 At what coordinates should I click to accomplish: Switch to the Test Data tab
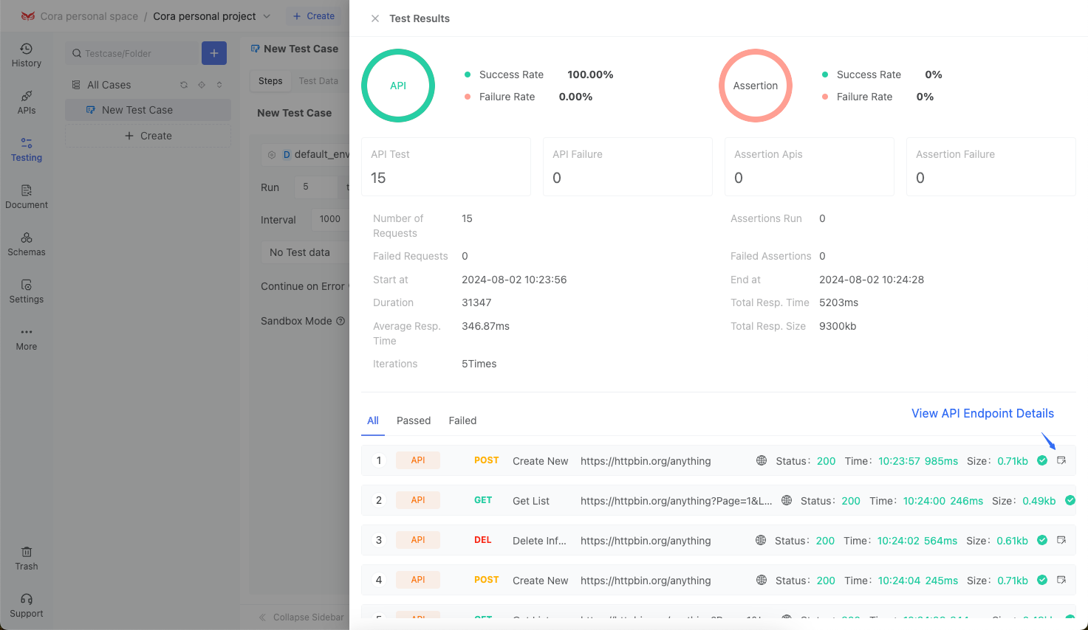coord(318,81)
